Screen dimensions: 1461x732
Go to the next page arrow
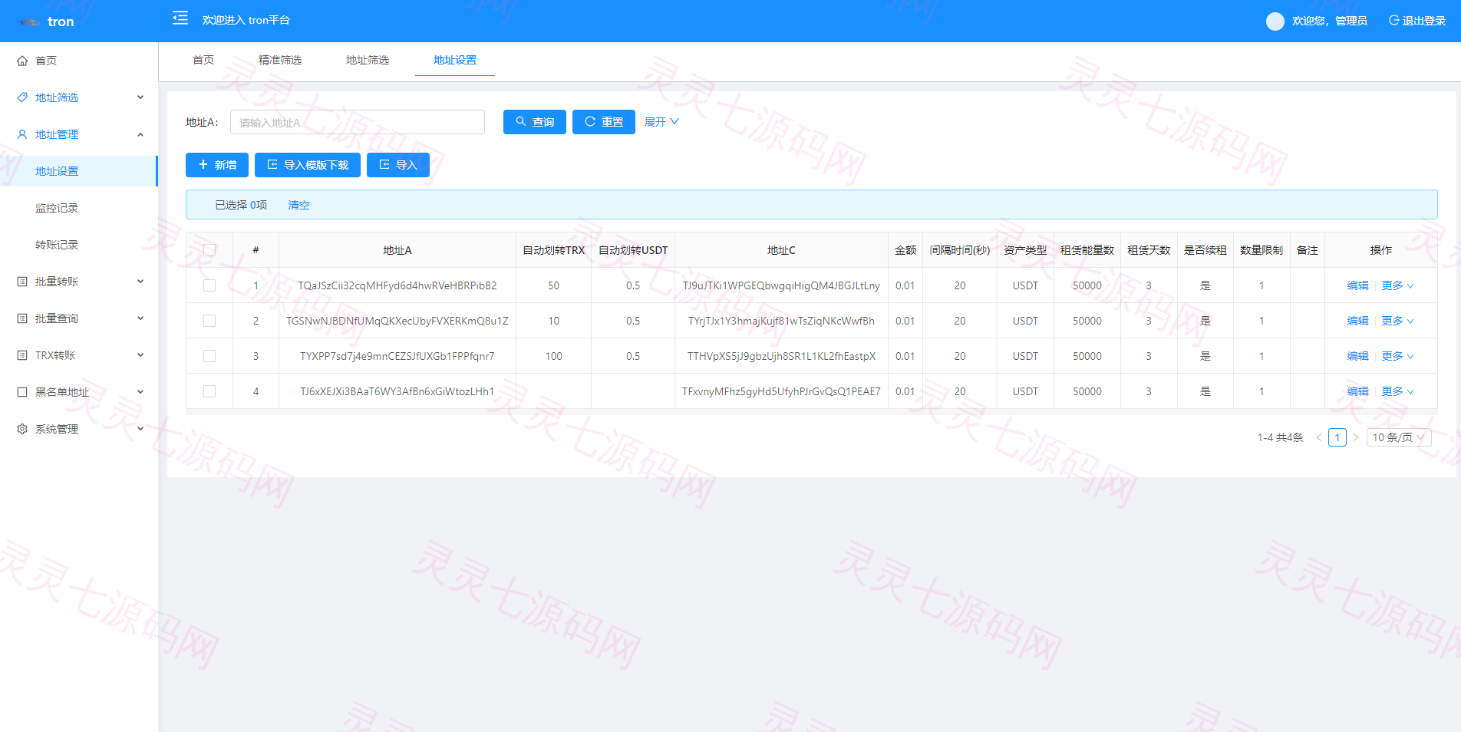pos(1356,437)
